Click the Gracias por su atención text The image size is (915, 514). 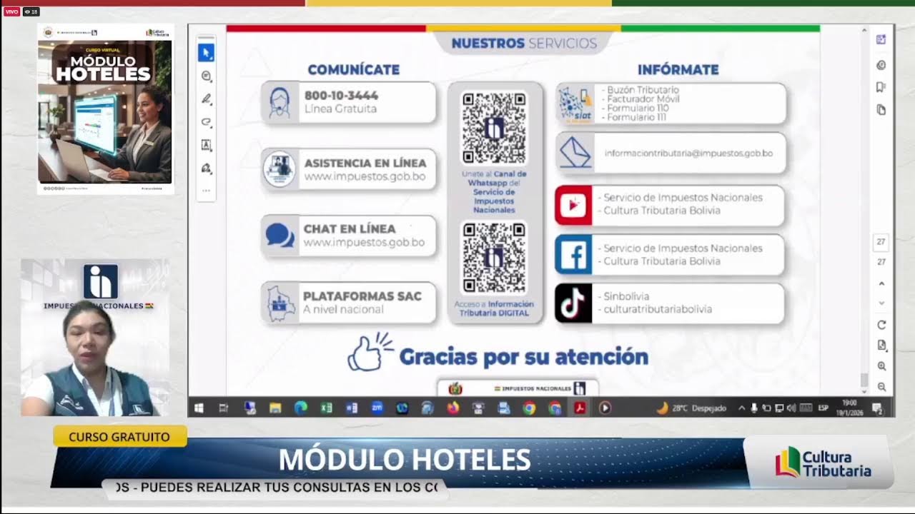523,356
